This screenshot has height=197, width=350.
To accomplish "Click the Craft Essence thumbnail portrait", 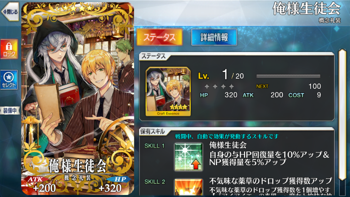I will (x=168, y=92).
